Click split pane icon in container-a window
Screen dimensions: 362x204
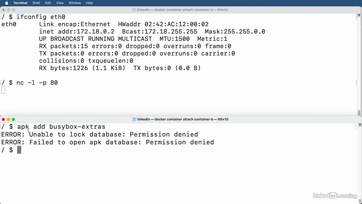click(360, 15)
